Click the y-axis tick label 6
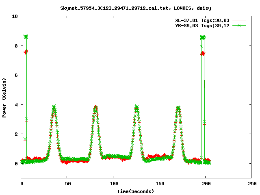Screen dimensions: 260x195 pos(16,75)
